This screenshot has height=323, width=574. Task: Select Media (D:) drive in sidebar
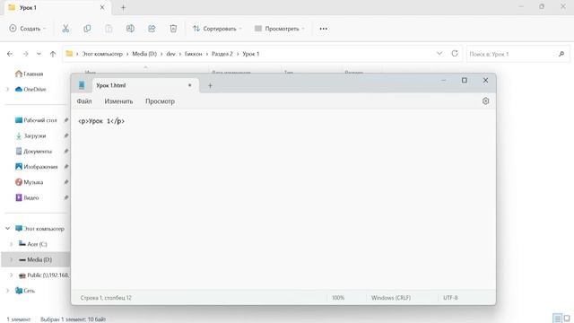click(x=36, y=259)
